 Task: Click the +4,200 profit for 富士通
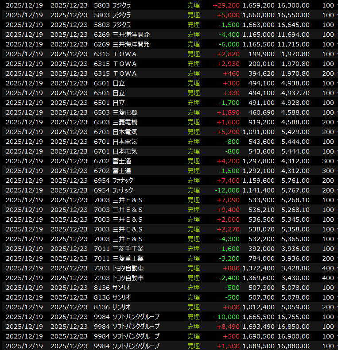coord(228,161)
